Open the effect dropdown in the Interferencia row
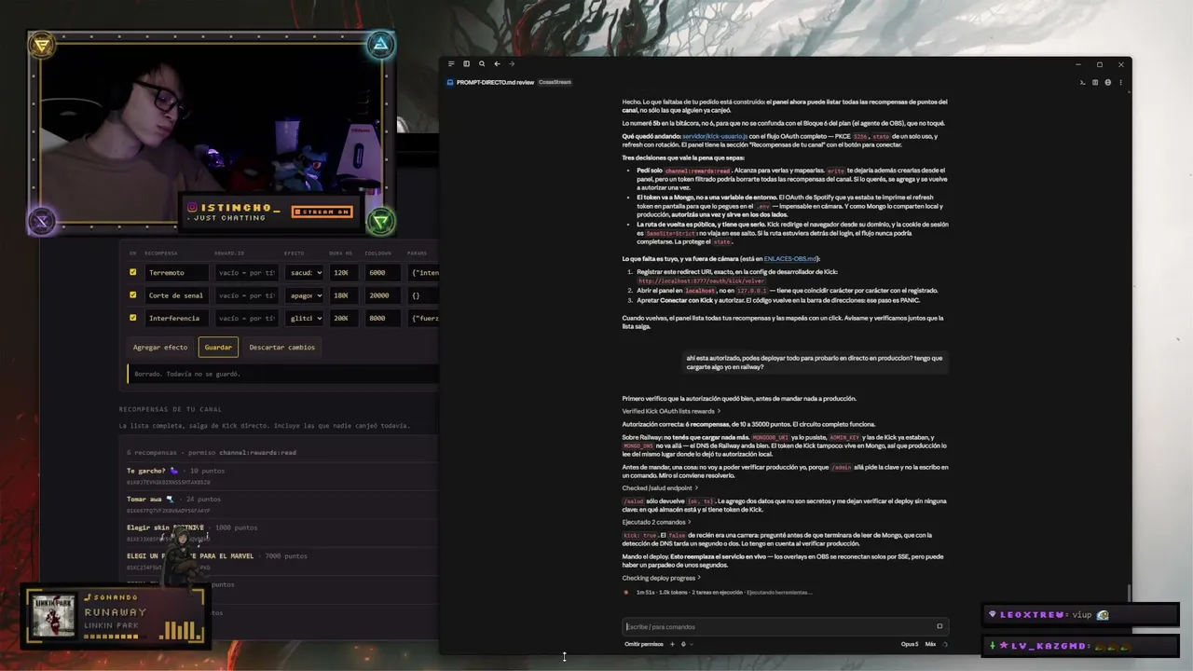 (x=305, y=319)
